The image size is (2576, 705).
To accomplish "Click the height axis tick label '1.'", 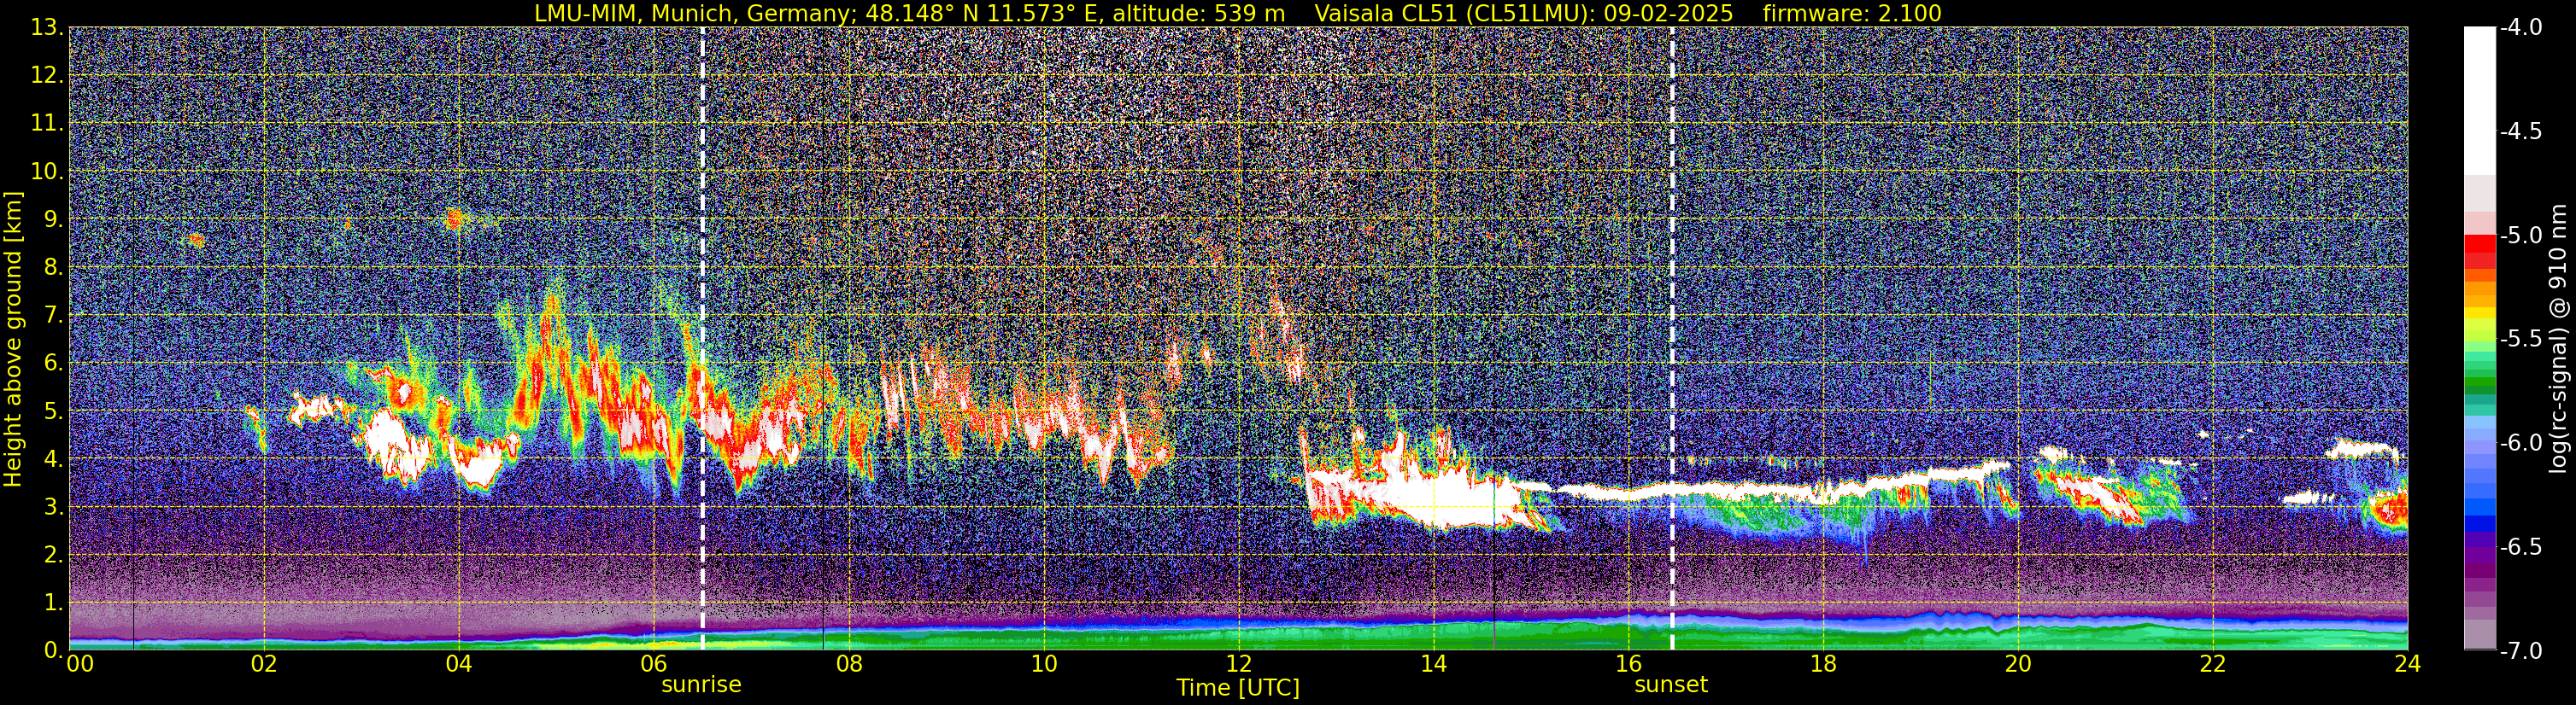I will coord(53,602).
